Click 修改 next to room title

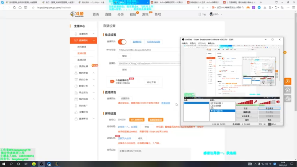click(x=147, y=127)
